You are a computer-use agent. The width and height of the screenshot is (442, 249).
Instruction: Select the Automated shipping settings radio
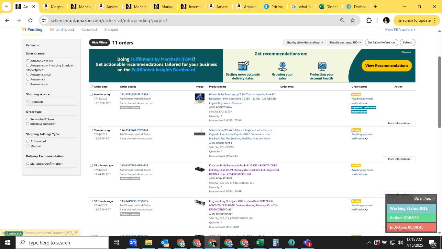[x=28, y=141]
